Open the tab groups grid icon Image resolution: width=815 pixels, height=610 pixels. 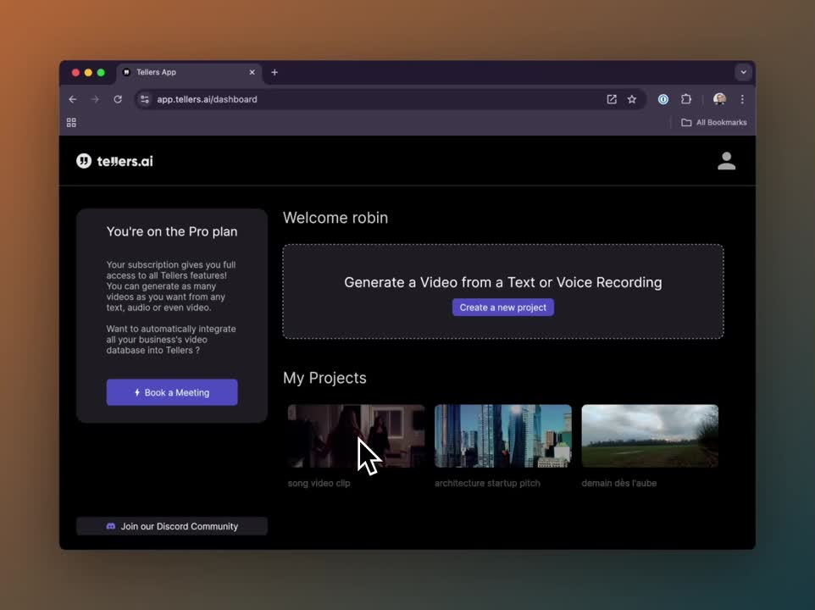tap(71, 123)
